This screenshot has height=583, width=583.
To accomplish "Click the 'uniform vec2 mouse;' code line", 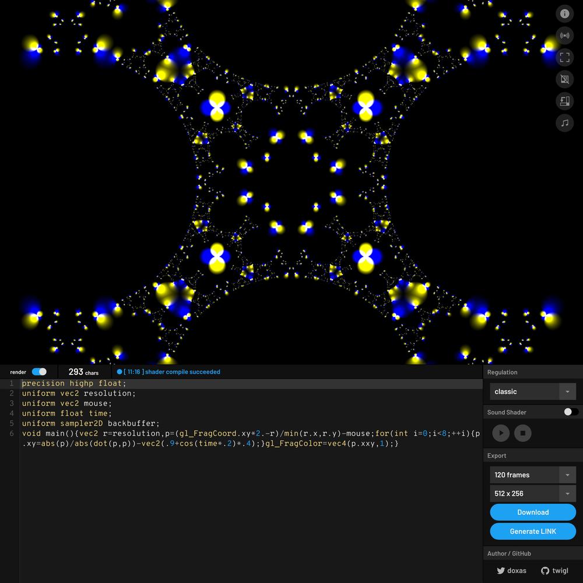I will pos(66,403).
